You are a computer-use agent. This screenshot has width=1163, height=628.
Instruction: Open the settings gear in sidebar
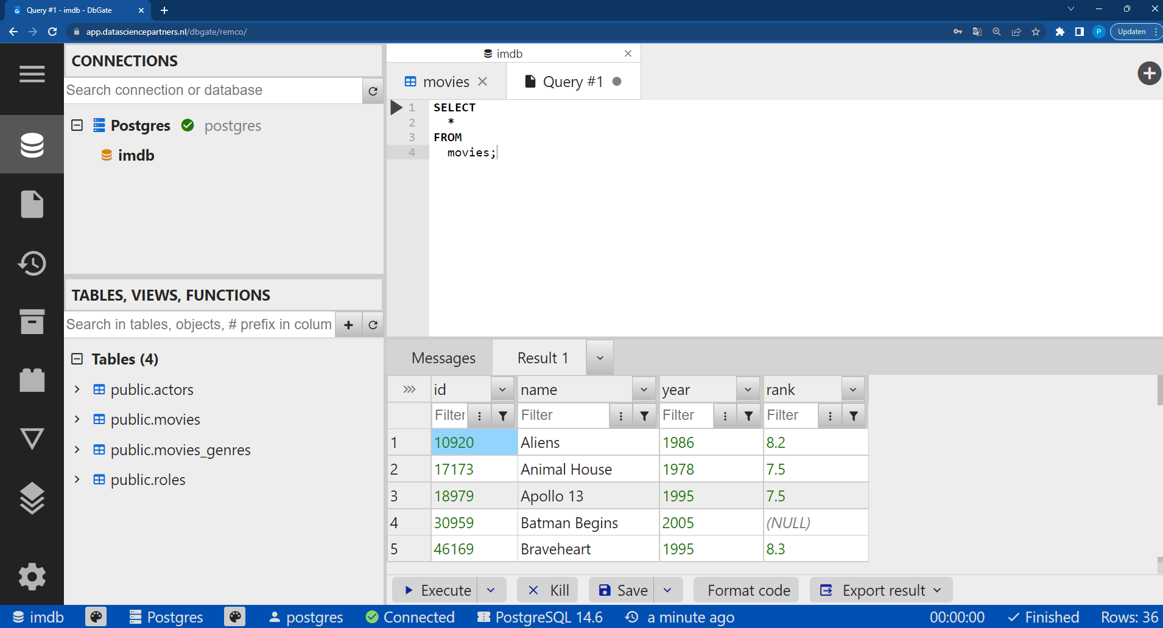(x=32, y=576)
